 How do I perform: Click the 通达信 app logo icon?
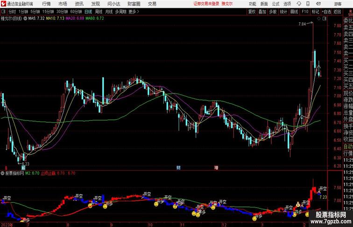pos(3,4)
